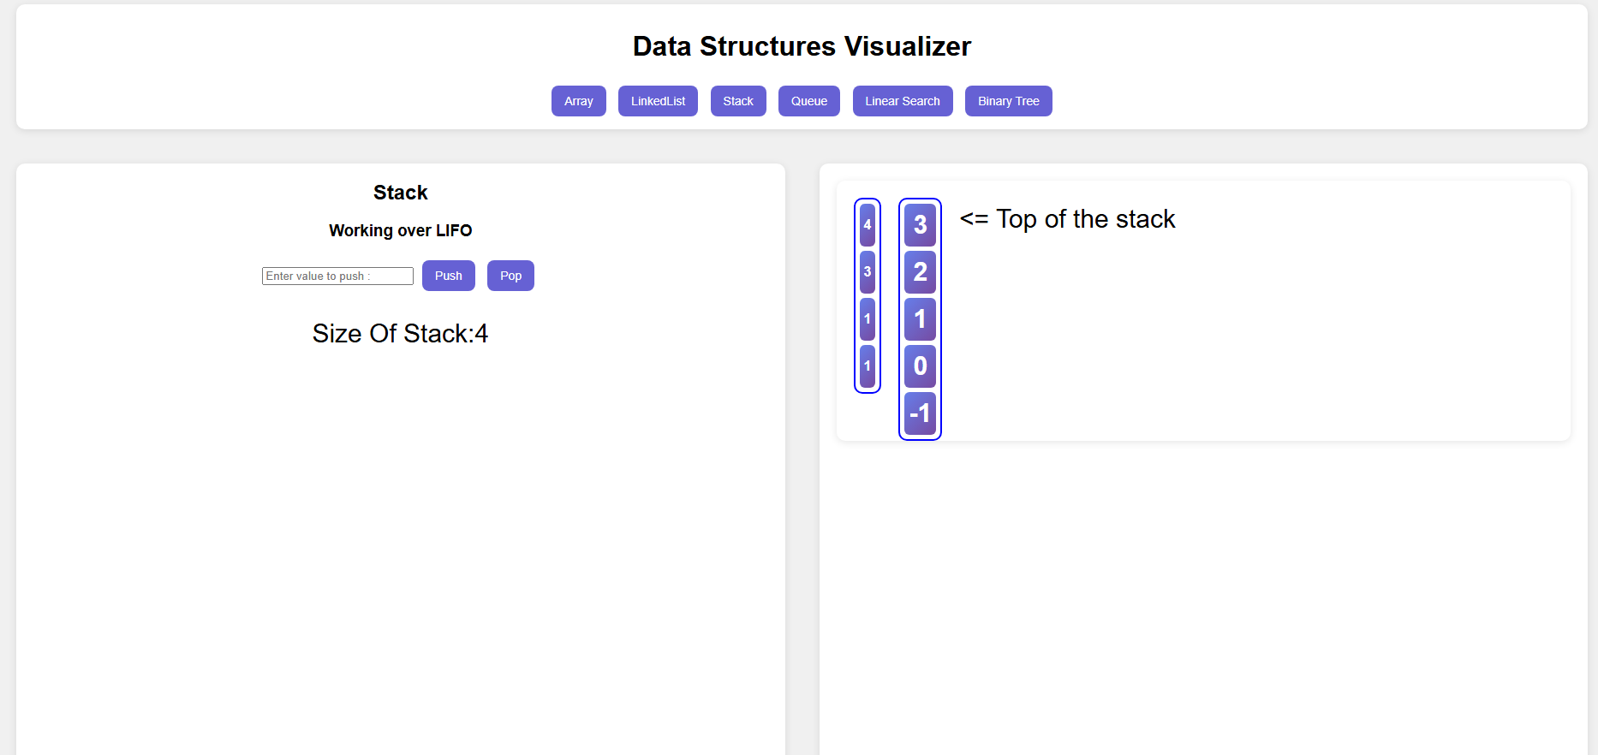Viewport: 1598px width, 755px height.
Task: Show the Binary Tree visualizer
Action: click(x=1008, y=101)
